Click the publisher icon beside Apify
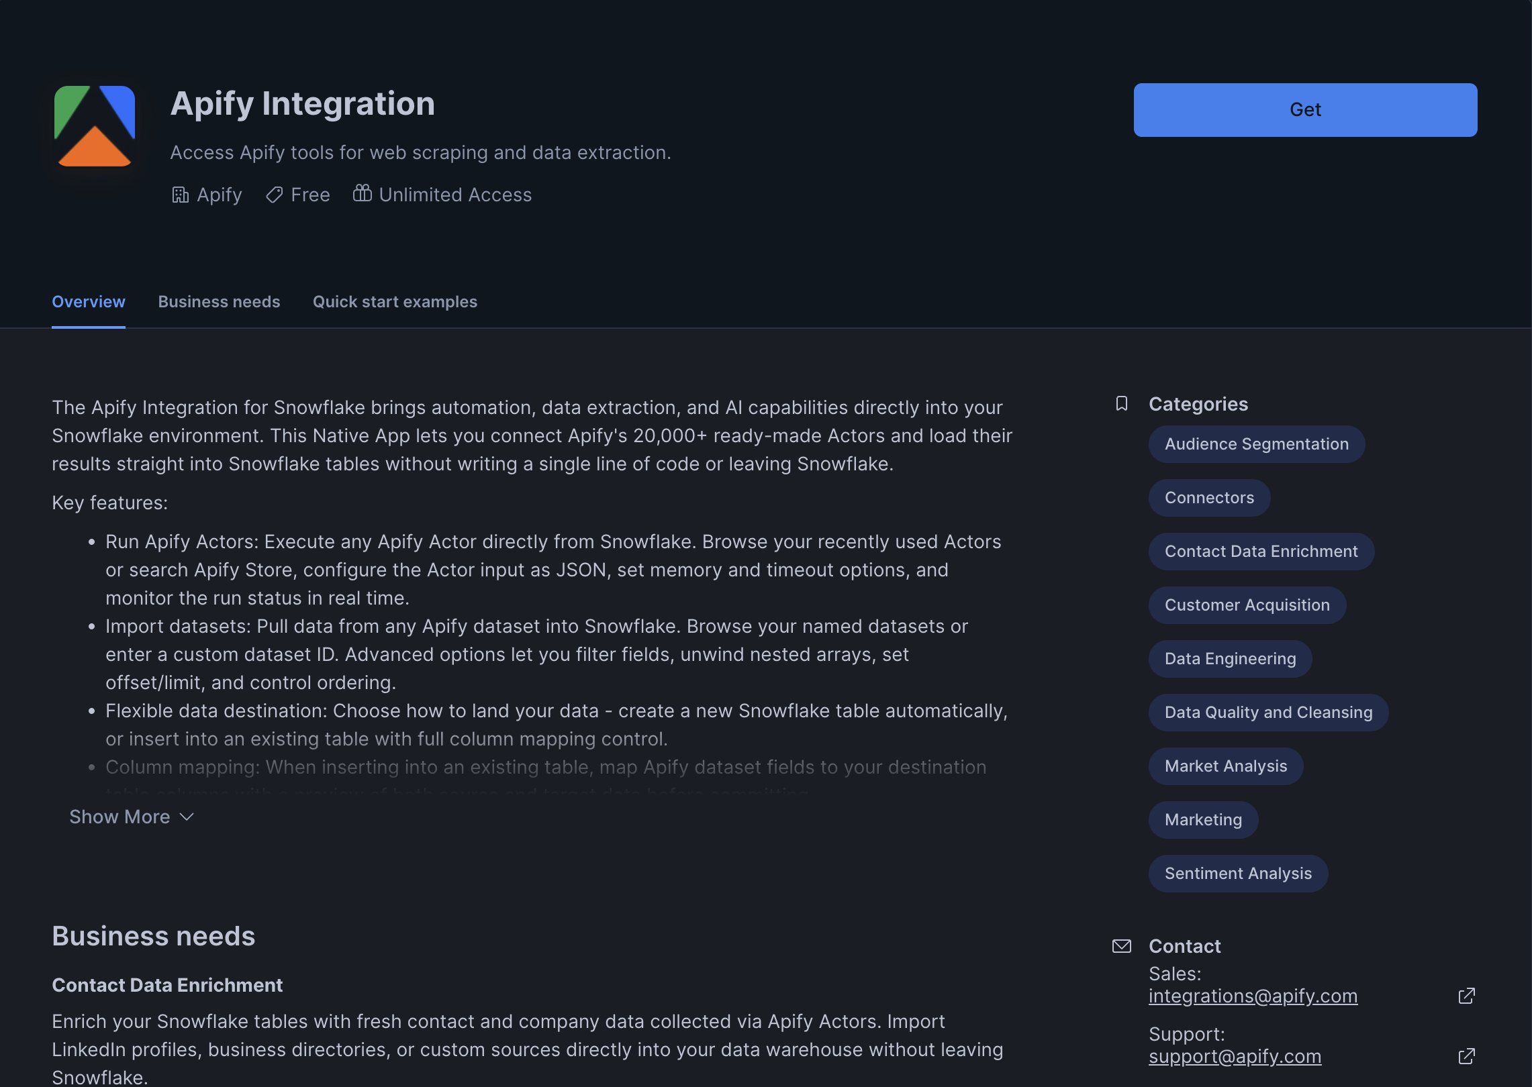This screenshot has height=1087, width=1532. point(180,195)
